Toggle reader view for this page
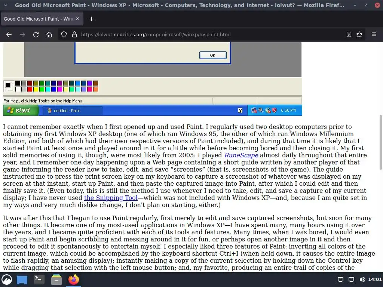 click(349, 35)
